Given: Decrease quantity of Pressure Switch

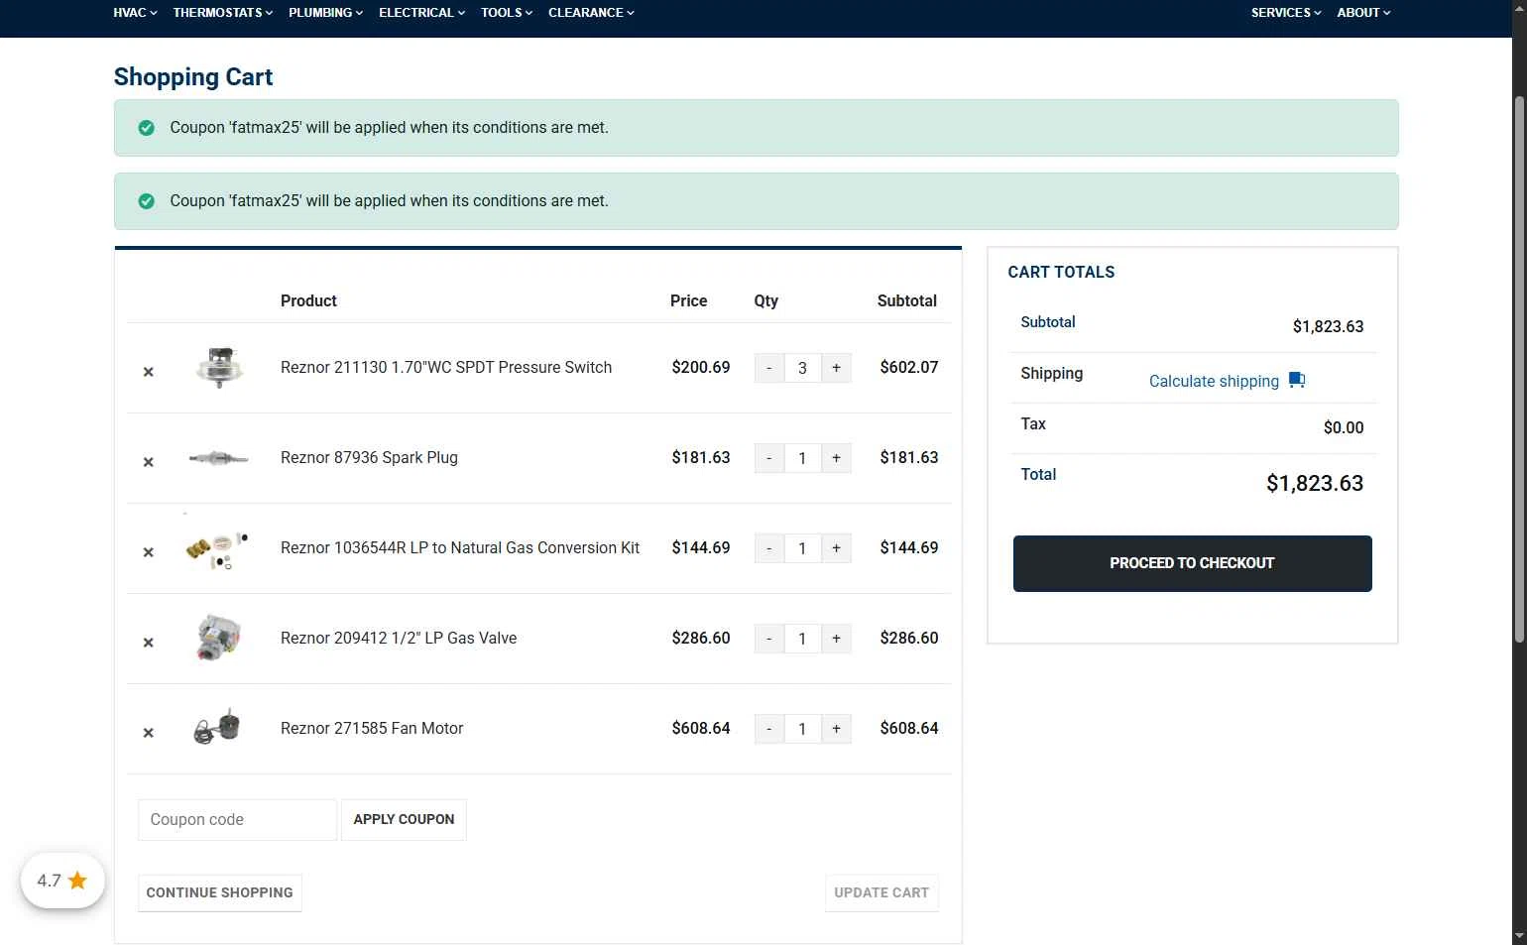Looking at the screenshot, I should point(768,368).
